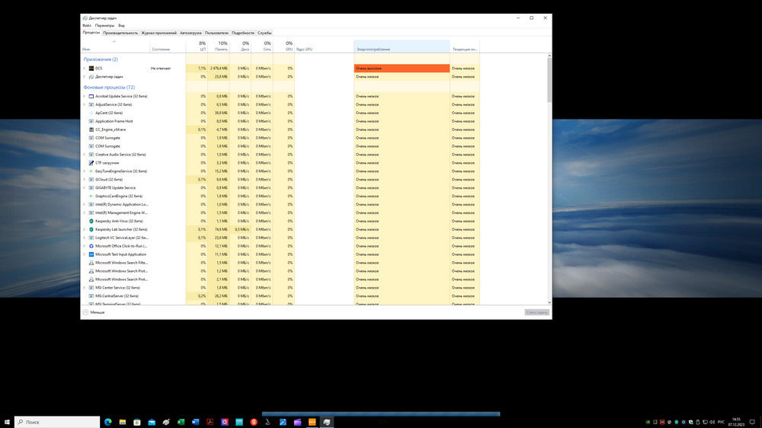The width and height of the screenshot is (762, 428).
Task: Click the Фоновые процессы (72) group header
Action: [109, 88]
